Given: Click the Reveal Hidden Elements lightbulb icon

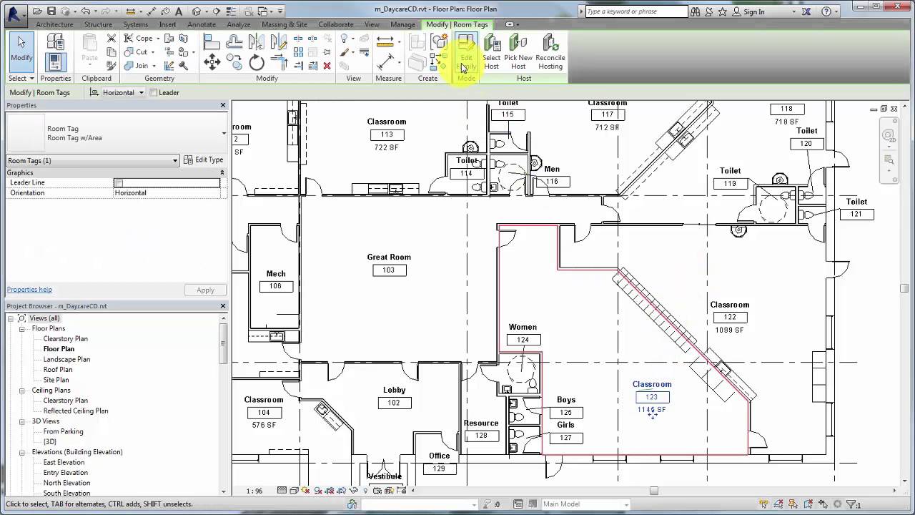Looking at the screenshot, I should tap(365, 491).
